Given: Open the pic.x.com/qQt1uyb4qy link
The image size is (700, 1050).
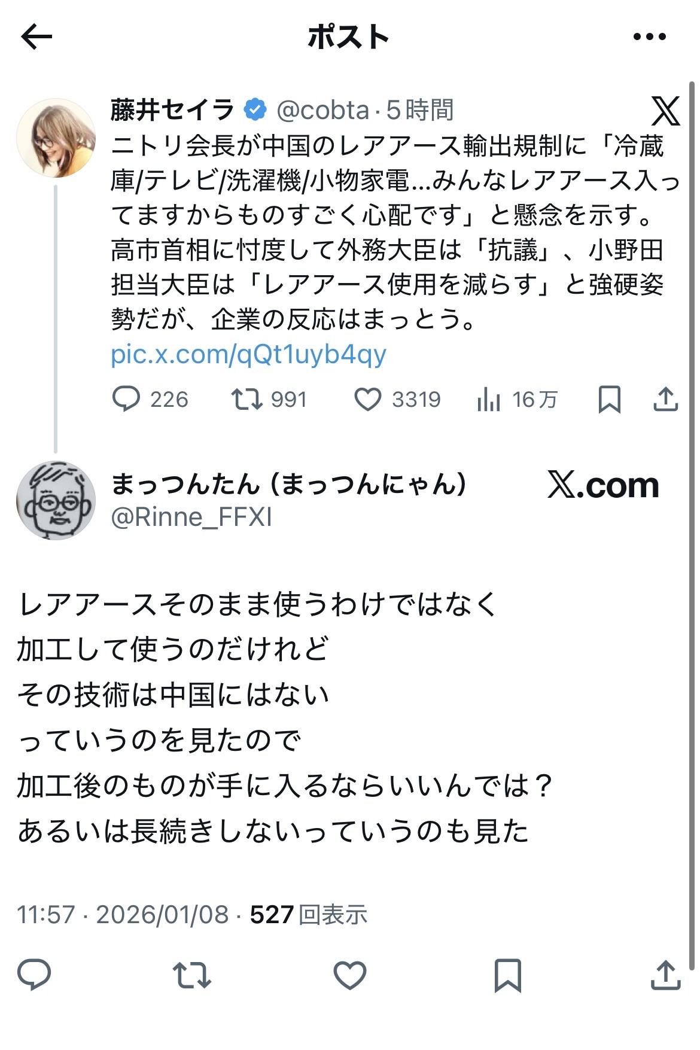Looking at the screenshot, I should click(248, 354).
